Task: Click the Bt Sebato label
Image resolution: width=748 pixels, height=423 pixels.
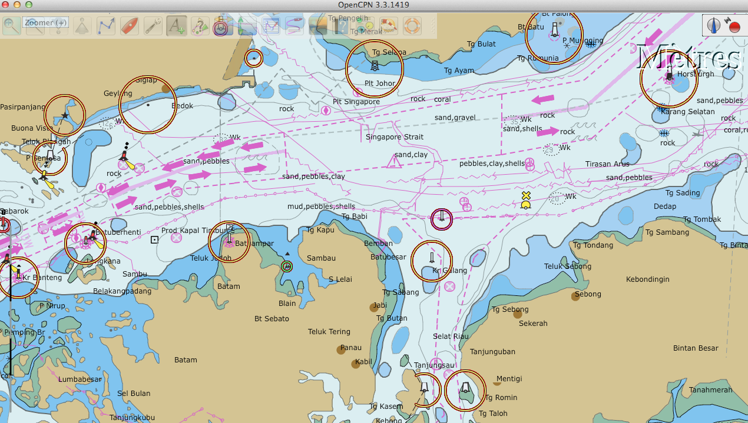Action: [x=272, y=319]
